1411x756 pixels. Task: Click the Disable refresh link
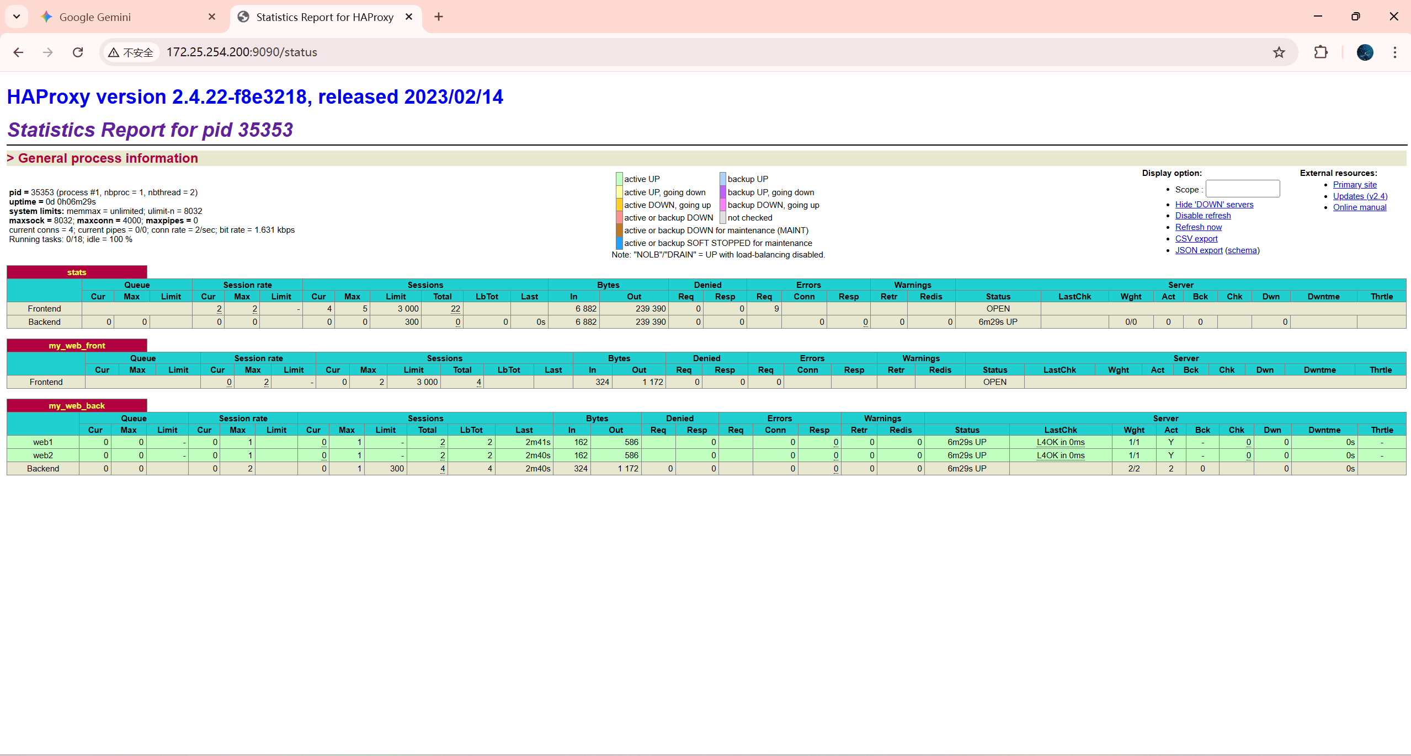click(1202, 216)
